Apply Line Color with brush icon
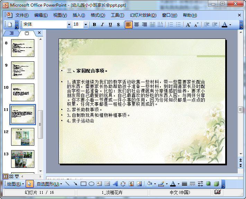 pyautogui.click(x=161, y=184)
